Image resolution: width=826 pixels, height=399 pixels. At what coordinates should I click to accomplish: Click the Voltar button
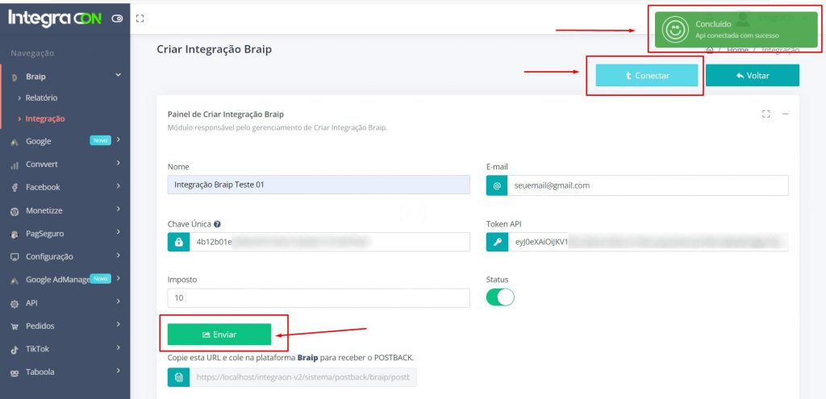pos(752,76)
